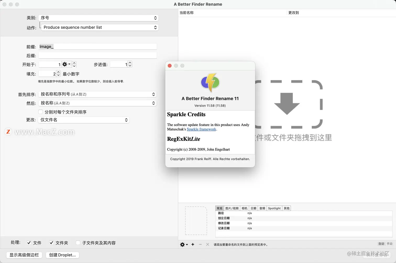Select the 路径 row in metadata table
The width and height of the screenshot is (396, 263).
[304, 213]
